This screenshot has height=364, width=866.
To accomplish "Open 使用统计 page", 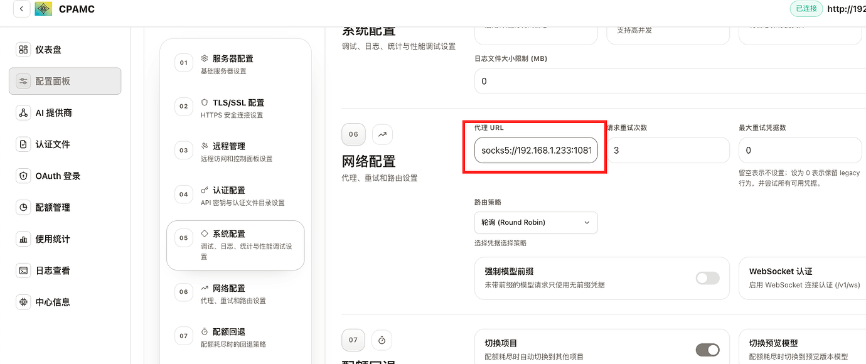I will tap(65, 239).
